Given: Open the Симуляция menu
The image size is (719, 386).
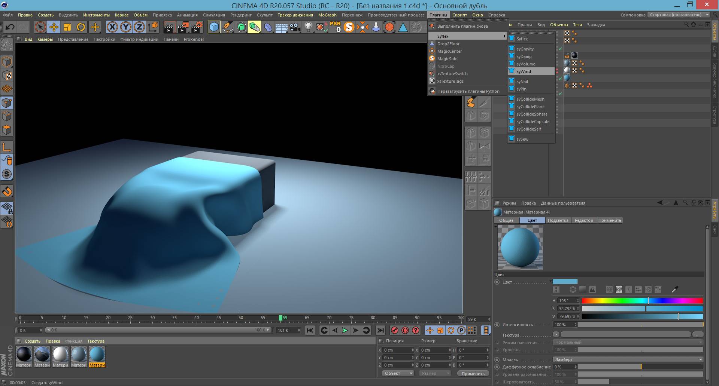Looking at the screenshot, I should pos(214,15).
